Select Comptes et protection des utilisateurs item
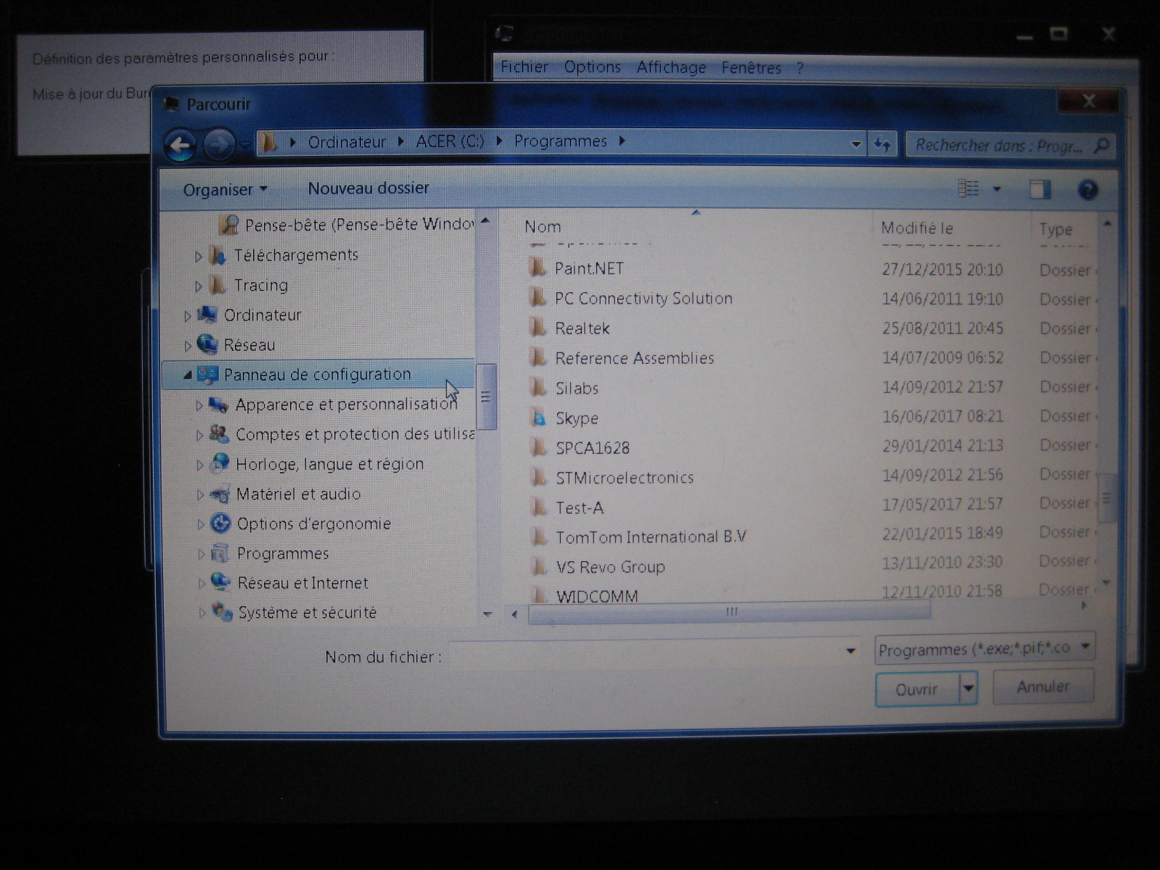 [355, 434]
